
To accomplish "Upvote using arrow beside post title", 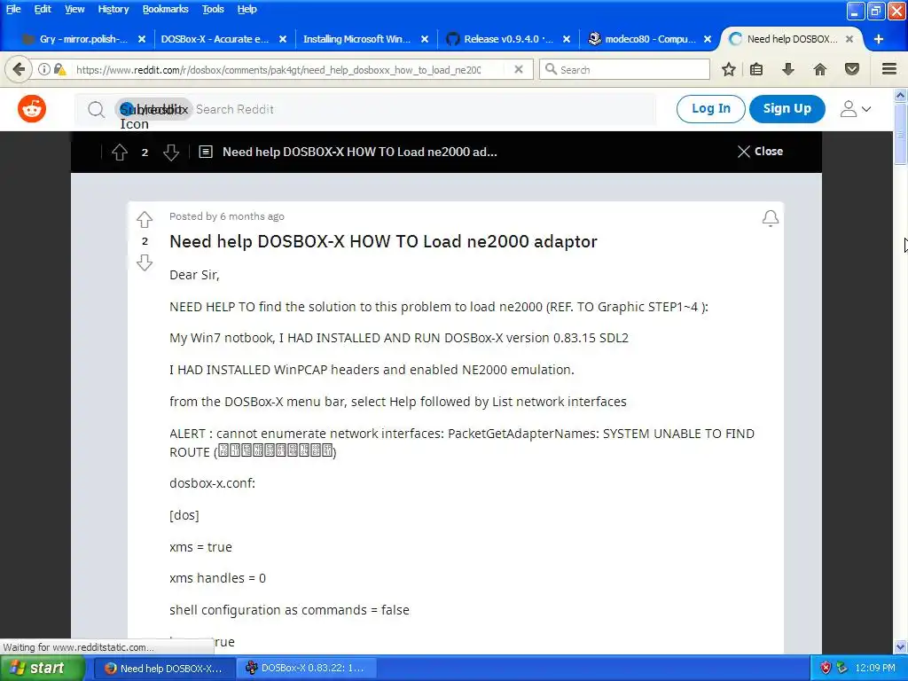I will pyautogui.click(x=145, y=220).
